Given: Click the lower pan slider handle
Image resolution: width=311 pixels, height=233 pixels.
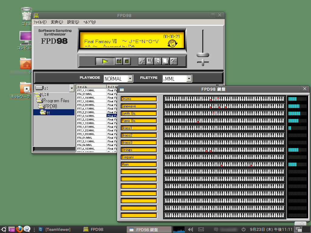Looking at the screenshot, I should (x=203, y=62).
